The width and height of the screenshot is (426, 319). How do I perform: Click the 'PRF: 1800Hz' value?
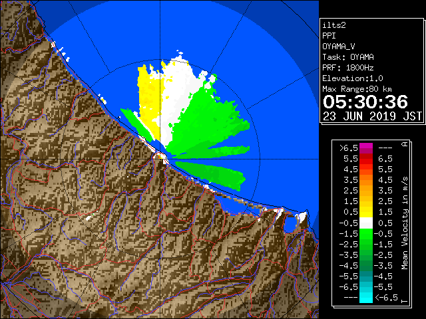click(348, 68)
